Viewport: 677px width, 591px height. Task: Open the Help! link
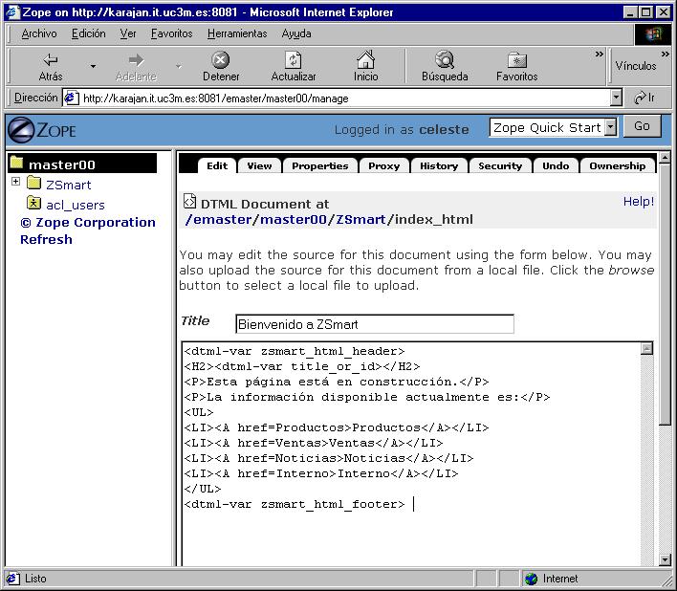pos(639,201)
